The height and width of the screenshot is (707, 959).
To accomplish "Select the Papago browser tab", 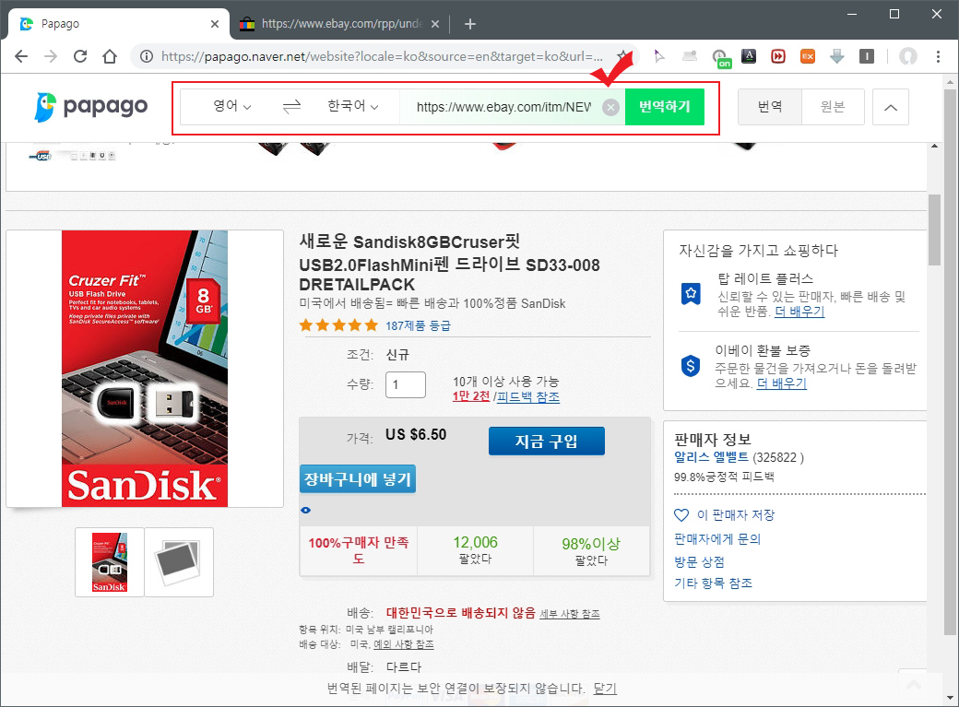I will [x=119, y=24].
